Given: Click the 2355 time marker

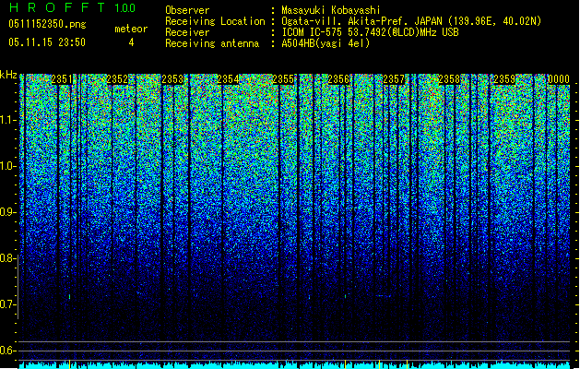Looking at the screenshot, I should (283, 79).
